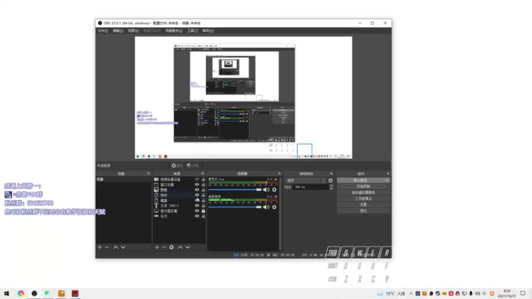Viewport: 532px width, 299px height.
Task: Click the 滤镜 button above the Sources panel
Action: click(193, 165)
